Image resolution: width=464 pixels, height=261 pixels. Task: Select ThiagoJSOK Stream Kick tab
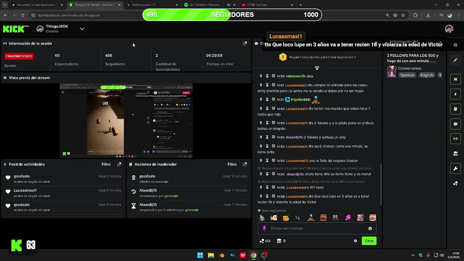click(x=94, y=5)
